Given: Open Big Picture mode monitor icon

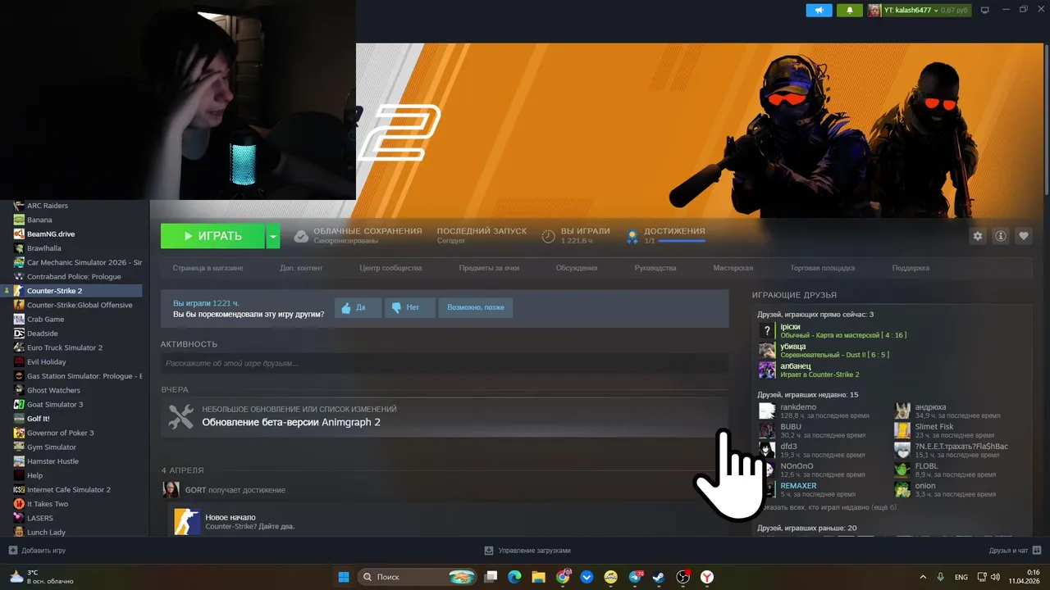Looking at the screenshot, I should pyautogui.click(x=985, y=10).
